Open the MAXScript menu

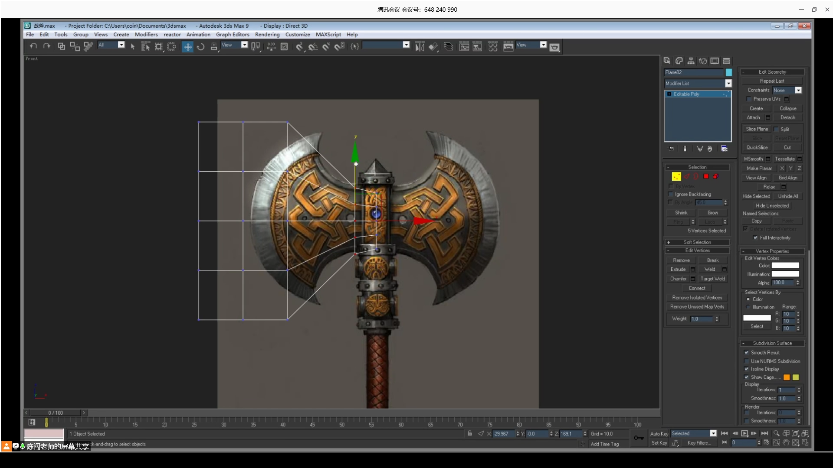pyautogui.click(x=328, y=35)
